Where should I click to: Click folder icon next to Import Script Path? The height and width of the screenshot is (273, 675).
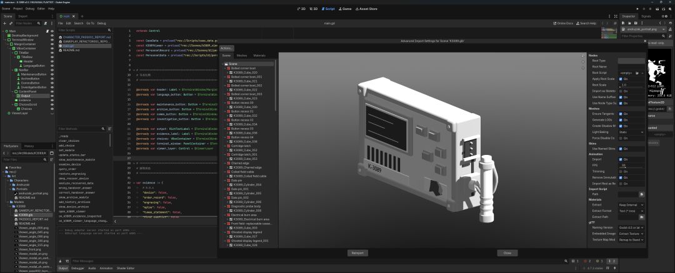641,195
